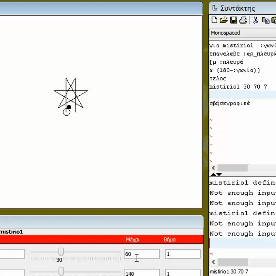This screenshot has width=276, height=276.
Task: Edit the second Βήμα field containing 1
Action: point(183,273)
